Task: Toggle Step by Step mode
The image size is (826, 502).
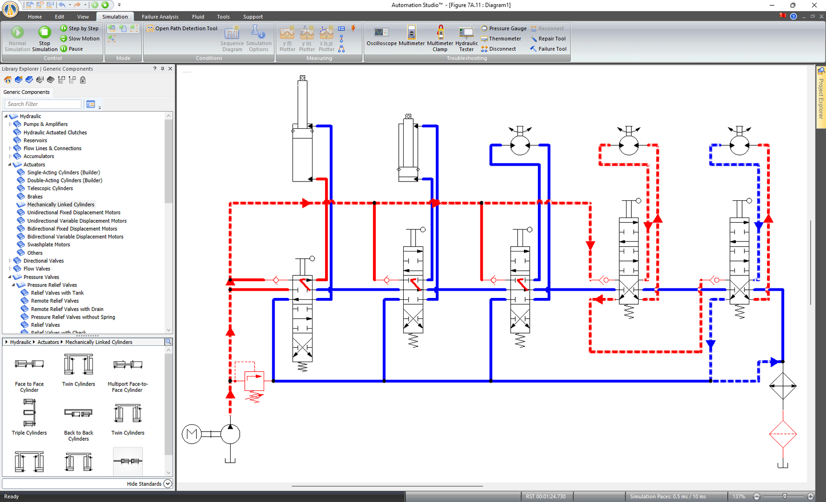Action: (80, 28)
